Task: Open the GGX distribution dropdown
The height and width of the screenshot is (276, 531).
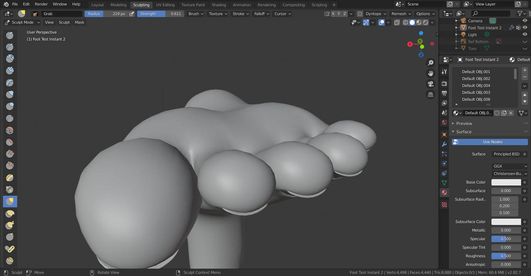Action: [x=510, y=166]
